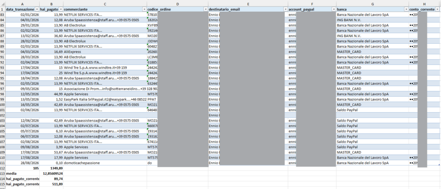Viewport: 441px width, 189px height.
Task: Select the date cell 02/01/2026
Action: (x=22, y=15)
